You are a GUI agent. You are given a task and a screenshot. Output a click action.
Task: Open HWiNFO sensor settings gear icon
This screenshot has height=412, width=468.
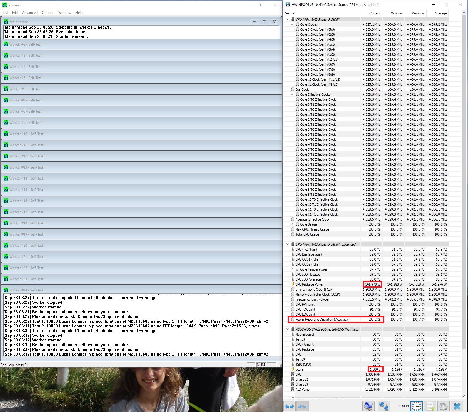pos(443,406)
